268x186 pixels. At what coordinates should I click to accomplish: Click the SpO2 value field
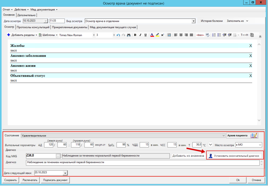click(121, 145)
